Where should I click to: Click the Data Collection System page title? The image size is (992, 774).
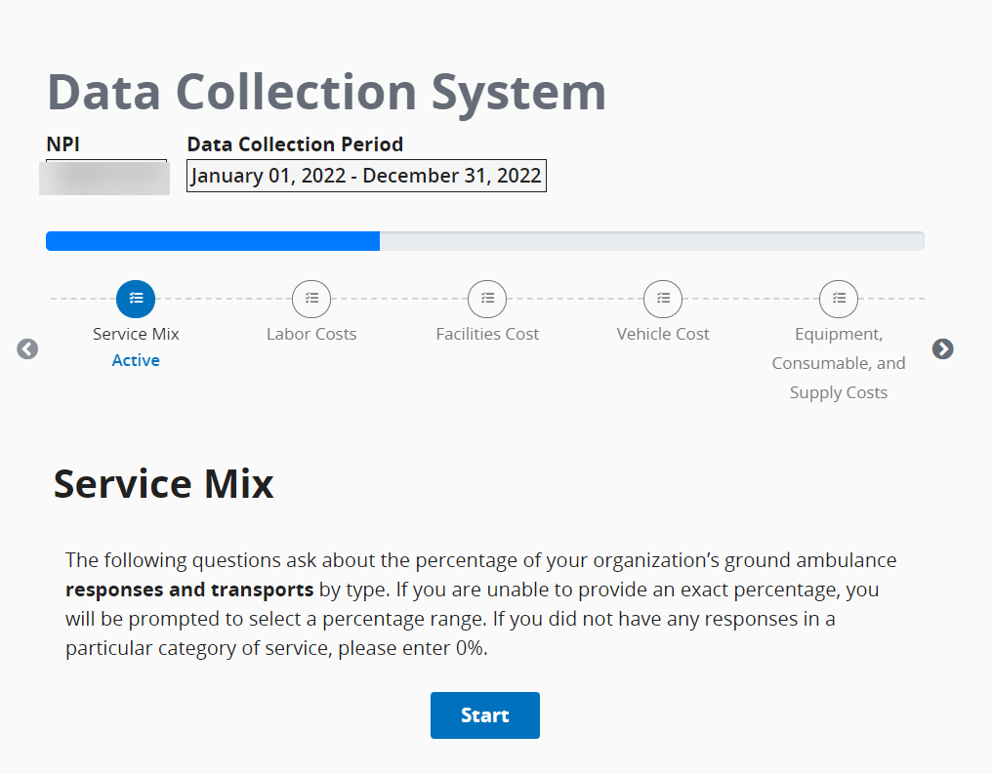click(326, 92)
